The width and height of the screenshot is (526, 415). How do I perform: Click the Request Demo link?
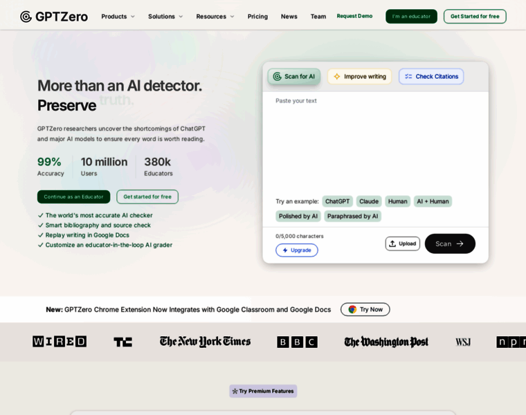coord(354,16)
